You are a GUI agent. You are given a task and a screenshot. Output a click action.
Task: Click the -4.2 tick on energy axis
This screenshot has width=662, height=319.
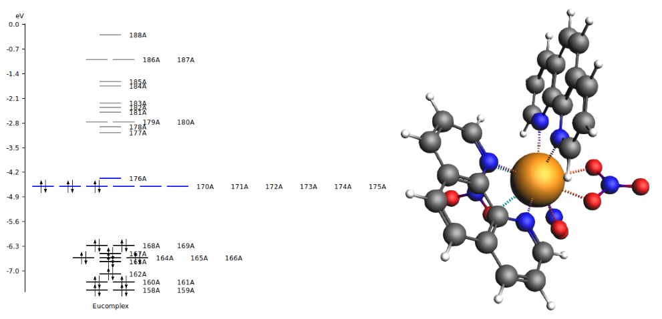click(14, 172)
